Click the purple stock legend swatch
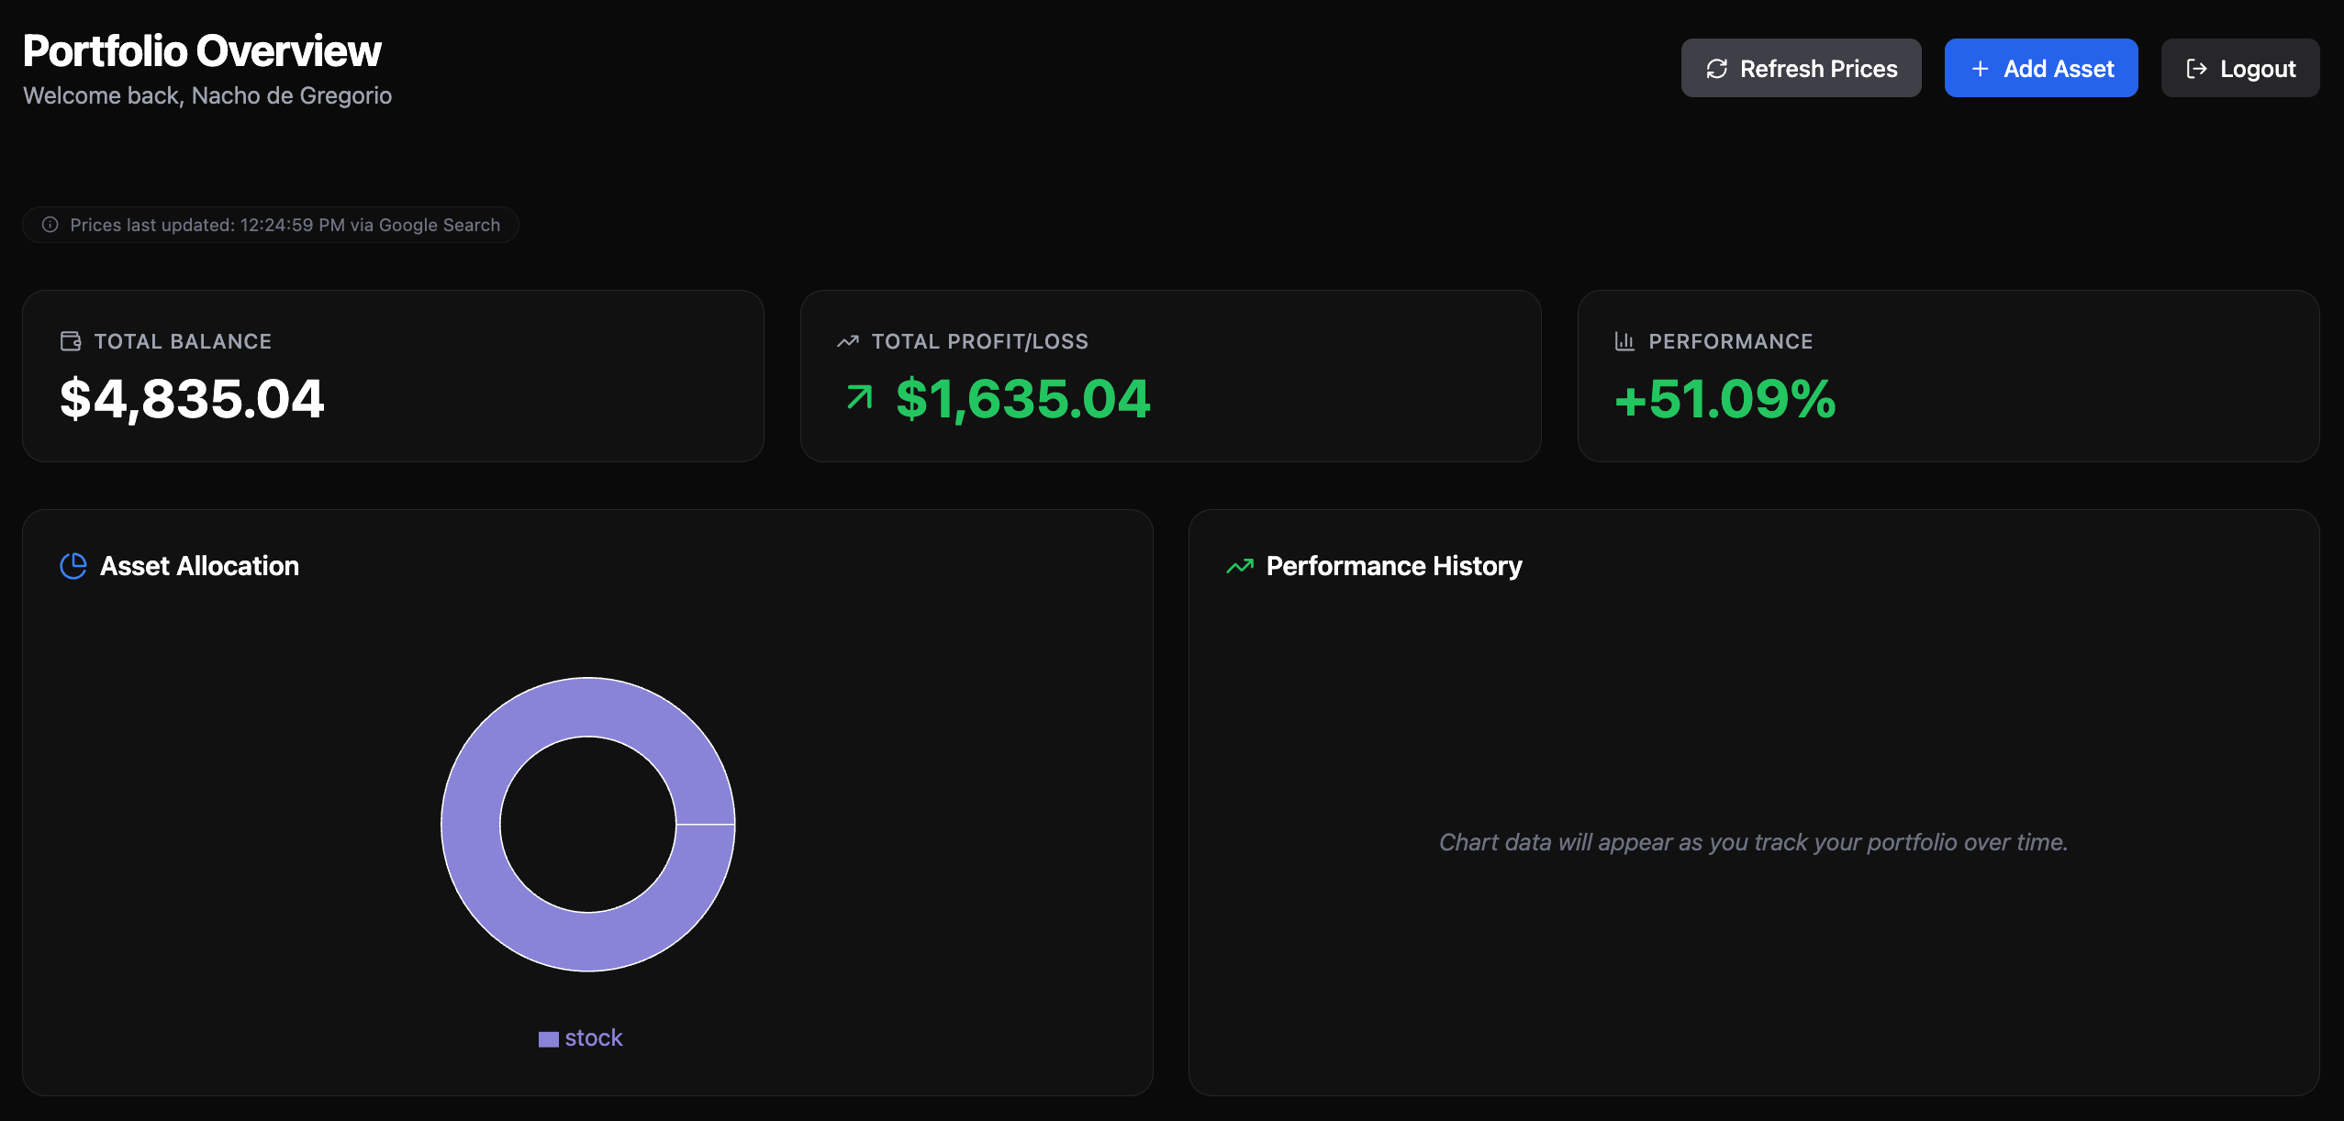 pos(548,1039)
